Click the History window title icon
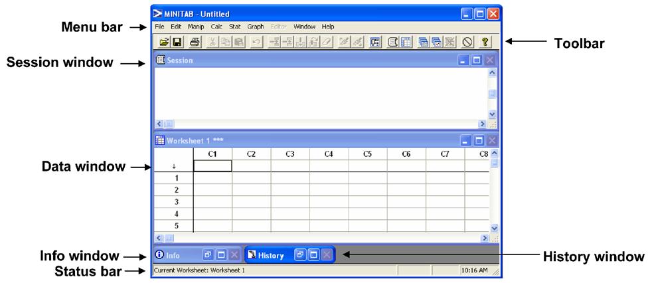Image resolution: width=652 pixels, height=283 pixels. point(251,254)
